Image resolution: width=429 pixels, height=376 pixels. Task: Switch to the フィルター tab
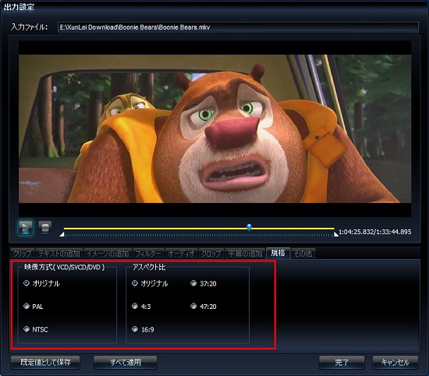tap(148, 254)
